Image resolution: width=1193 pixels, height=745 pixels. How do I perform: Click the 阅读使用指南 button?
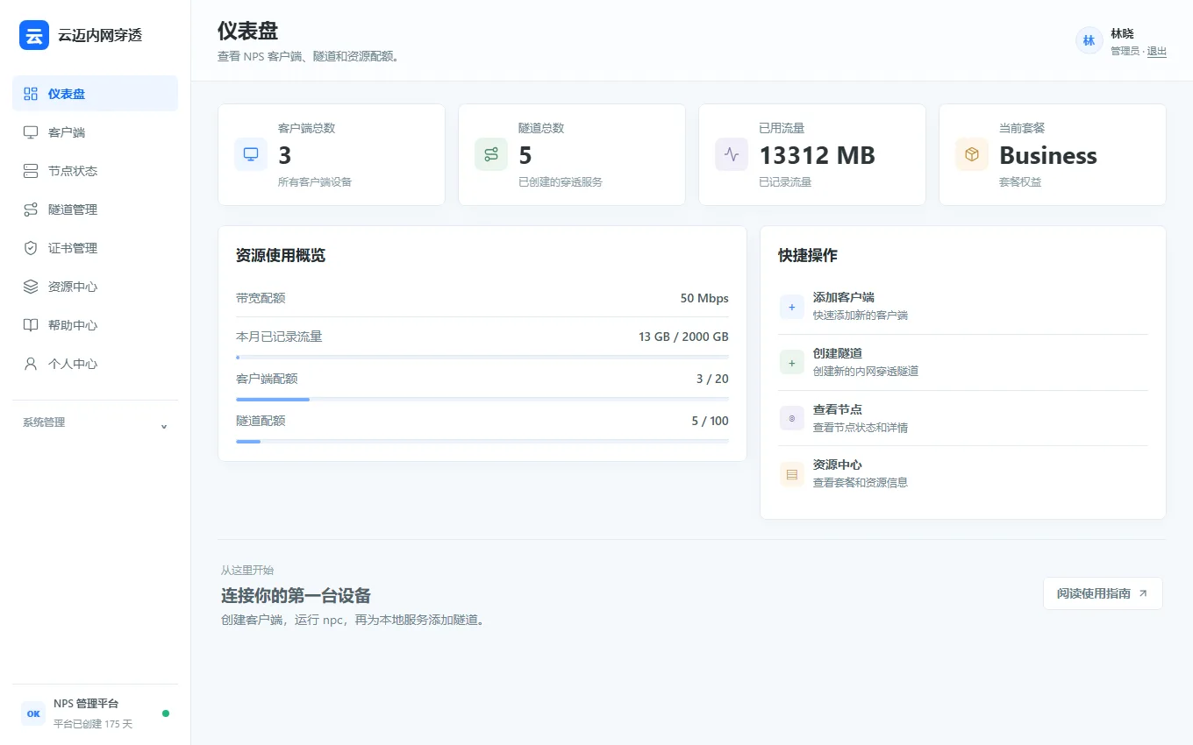click(1103, 593)
